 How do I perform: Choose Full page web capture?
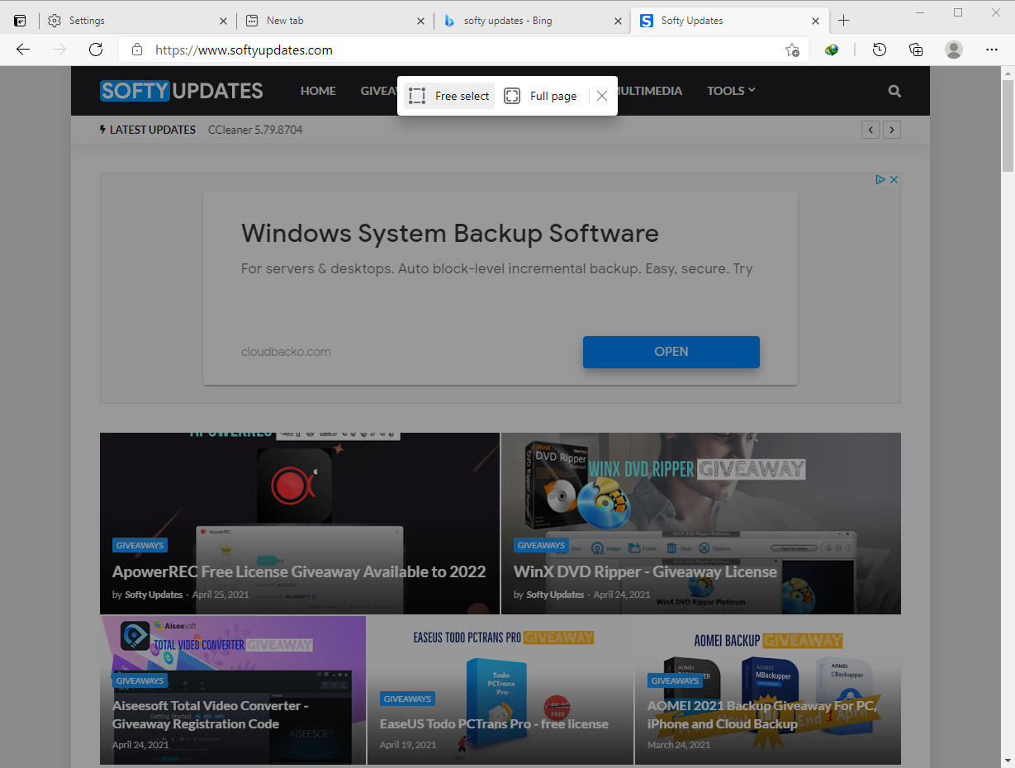pyautogui.click(x=540, y=96)
